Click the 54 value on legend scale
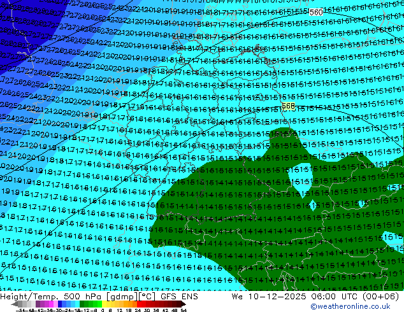The width and height of the screenshot is (404, 312). point(184,310)
